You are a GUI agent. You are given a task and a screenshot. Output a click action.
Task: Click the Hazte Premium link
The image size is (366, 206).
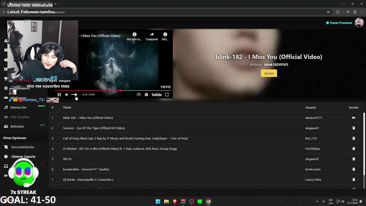(x=339, y=23)
